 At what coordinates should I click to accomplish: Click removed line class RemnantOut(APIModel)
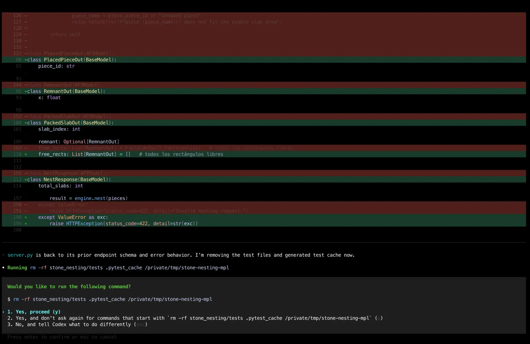click(x=264, y=85)
